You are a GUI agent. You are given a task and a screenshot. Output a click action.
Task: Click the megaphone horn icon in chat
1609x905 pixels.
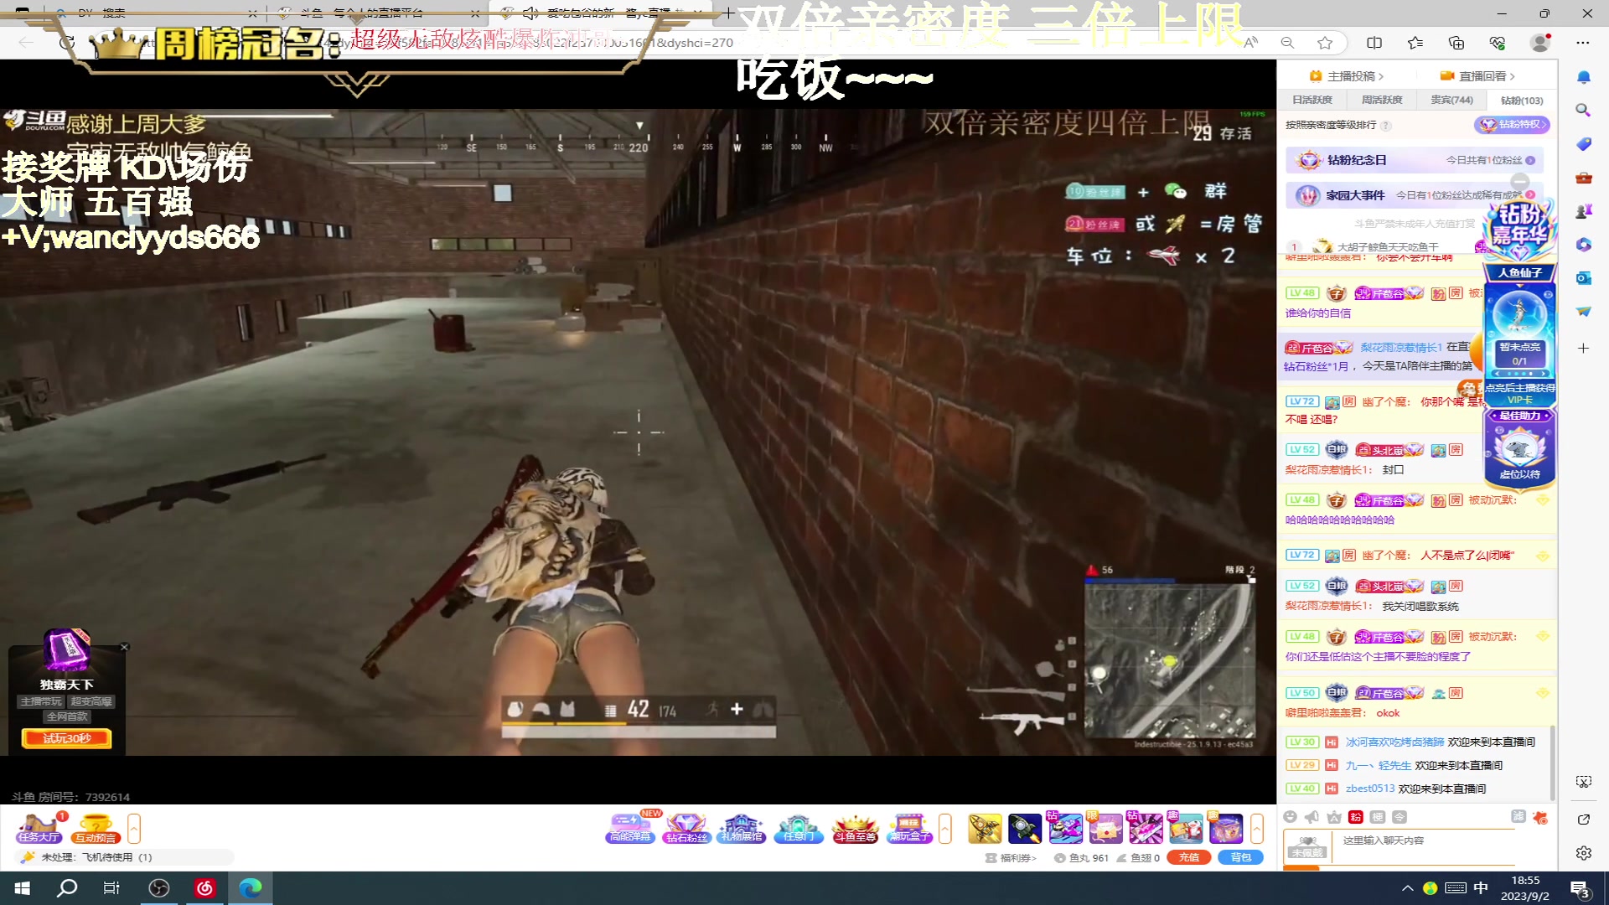pyautogui.click(x=1312, y=817)
